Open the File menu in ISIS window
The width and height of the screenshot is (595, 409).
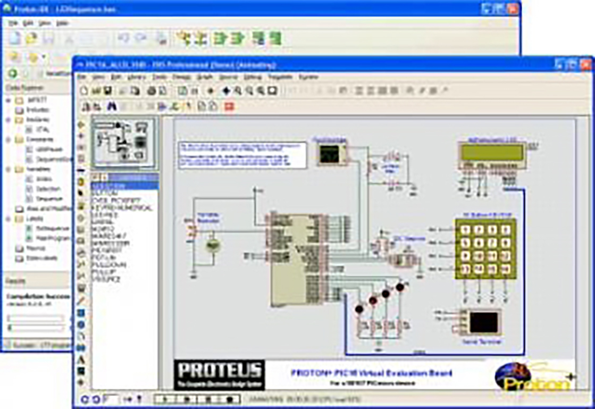pos(82,78)
